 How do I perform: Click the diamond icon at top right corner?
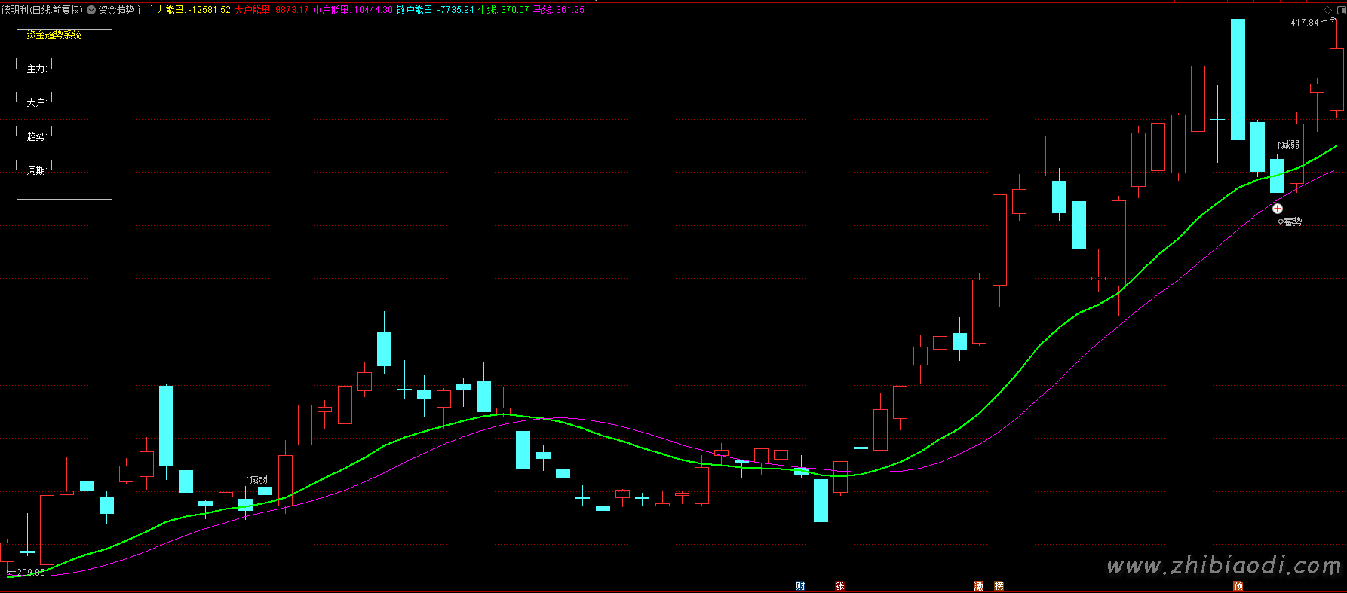point(1328,10)
